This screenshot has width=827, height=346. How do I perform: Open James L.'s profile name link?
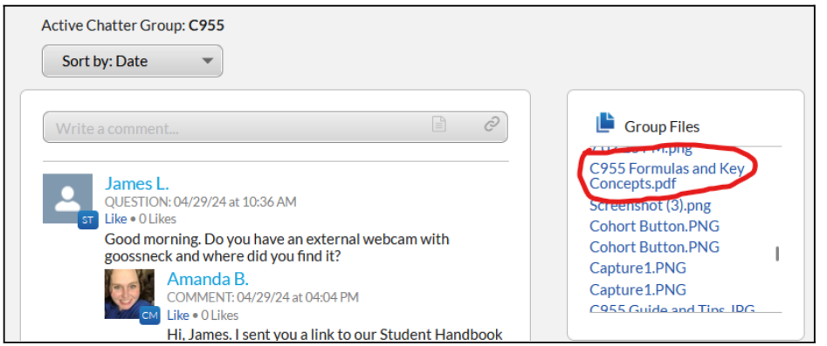[136, 183]
